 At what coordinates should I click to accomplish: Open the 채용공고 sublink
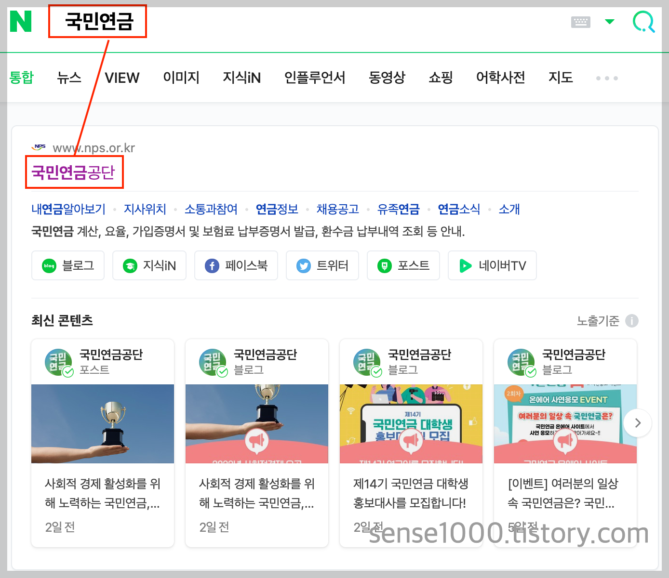338,209
